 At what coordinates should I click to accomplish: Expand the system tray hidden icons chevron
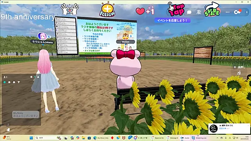(x=217, y=138)
